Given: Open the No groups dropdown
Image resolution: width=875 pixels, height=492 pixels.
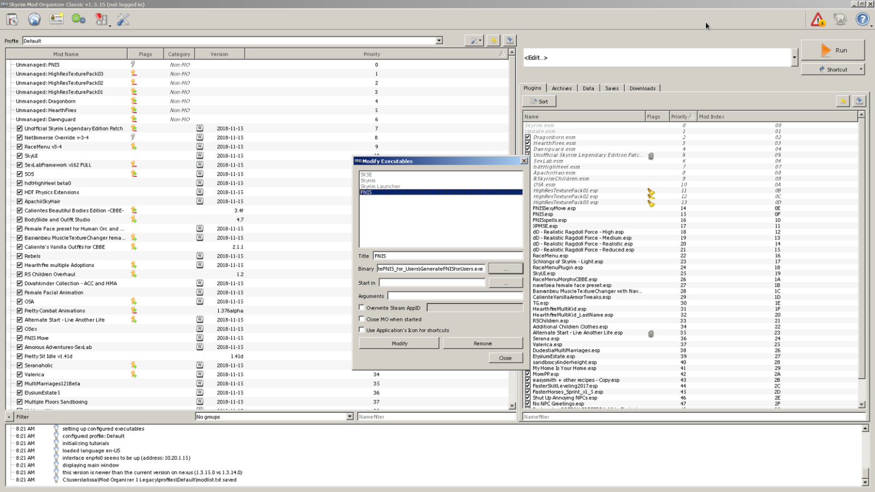Looking at the screenshot, I should [x=275, y=417].
